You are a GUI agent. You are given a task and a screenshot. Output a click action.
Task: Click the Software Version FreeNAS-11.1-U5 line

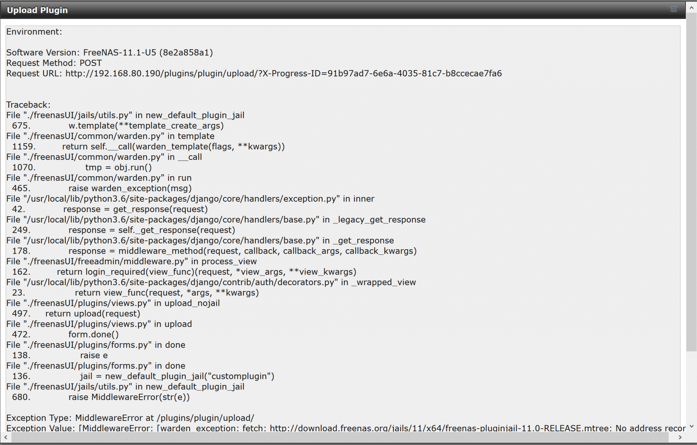coord(109,53)
